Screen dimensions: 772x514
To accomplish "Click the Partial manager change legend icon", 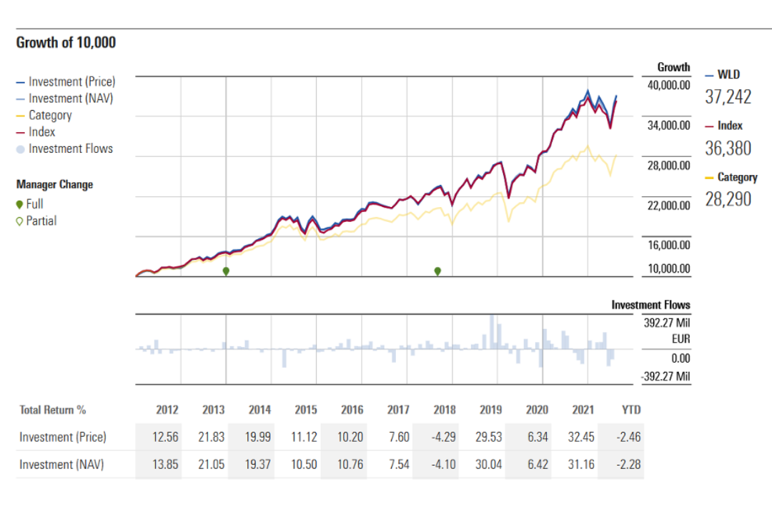I will pos(19,221).
